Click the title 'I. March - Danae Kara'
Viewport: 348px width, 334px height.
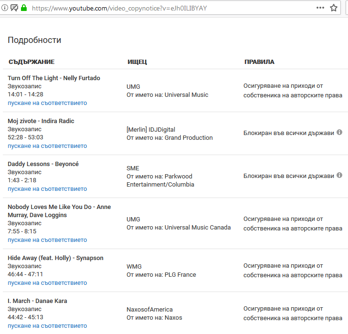coord(37,301)
